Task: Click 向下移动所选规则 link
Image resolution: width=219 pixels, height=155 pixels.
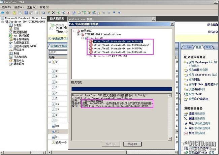Action: coord(199,128)
